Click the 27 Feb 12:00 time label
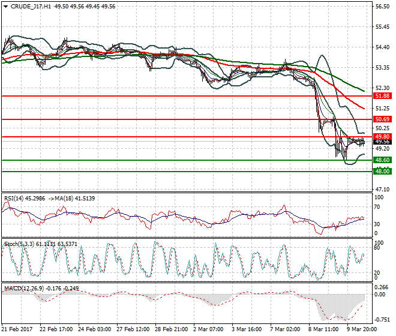This screenshot has width=396, height=336. click(133, 329)
